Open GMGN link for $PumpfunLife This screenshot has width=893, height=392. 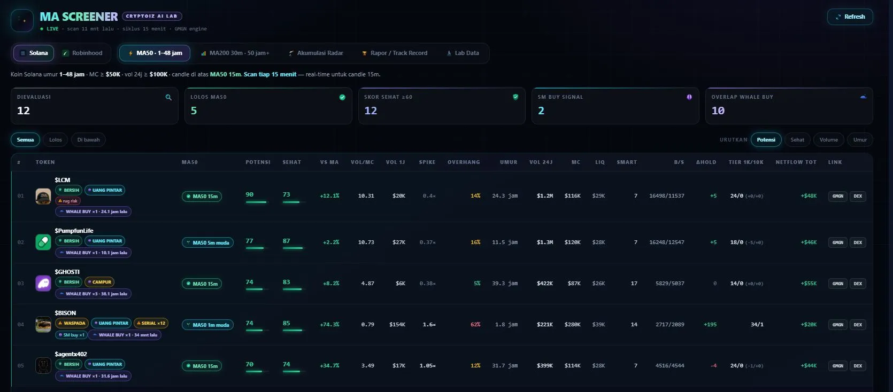coord(838,242)
